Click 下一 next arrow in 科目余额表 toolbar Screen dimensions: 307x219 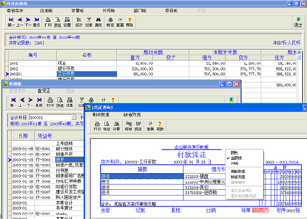(x=28, y=22)
